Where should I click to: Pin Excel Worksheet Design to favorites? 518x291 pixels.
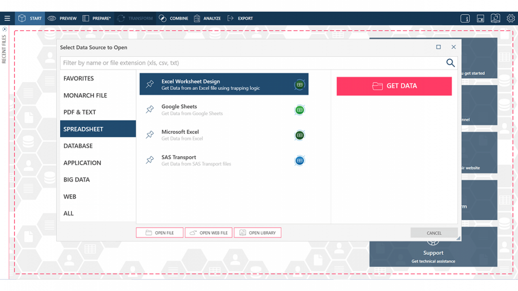(x=149, y=84)
